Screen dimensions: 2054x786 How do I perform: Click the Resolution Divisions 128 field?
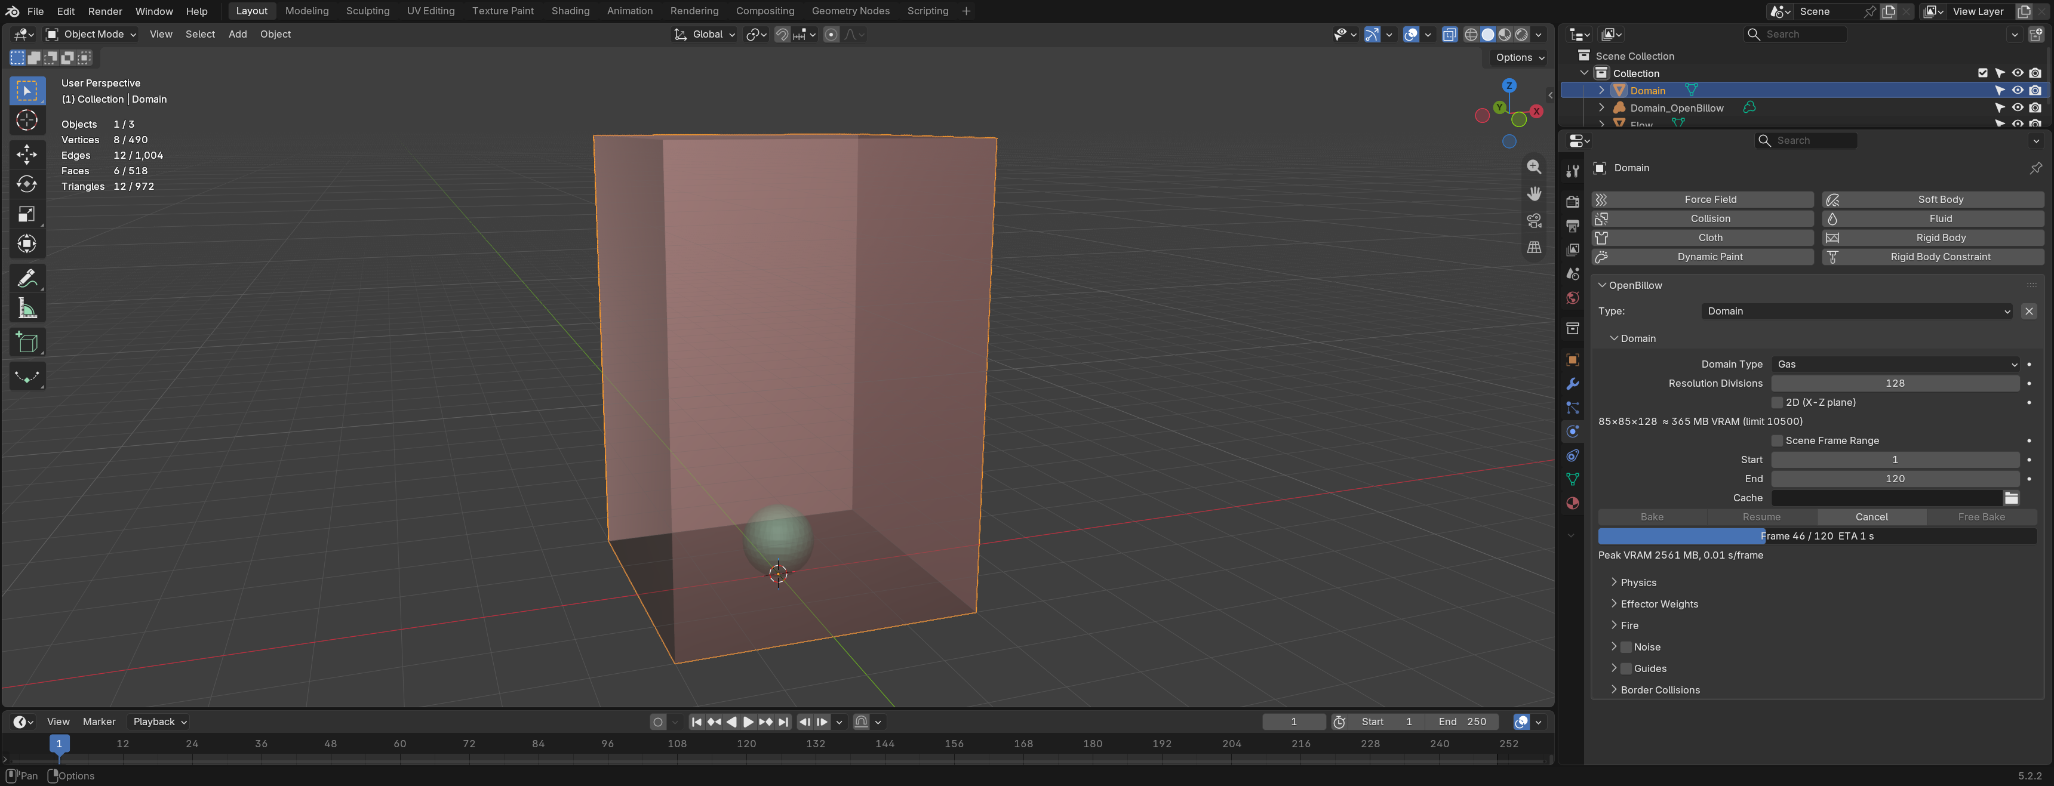tap(1895, 383)
